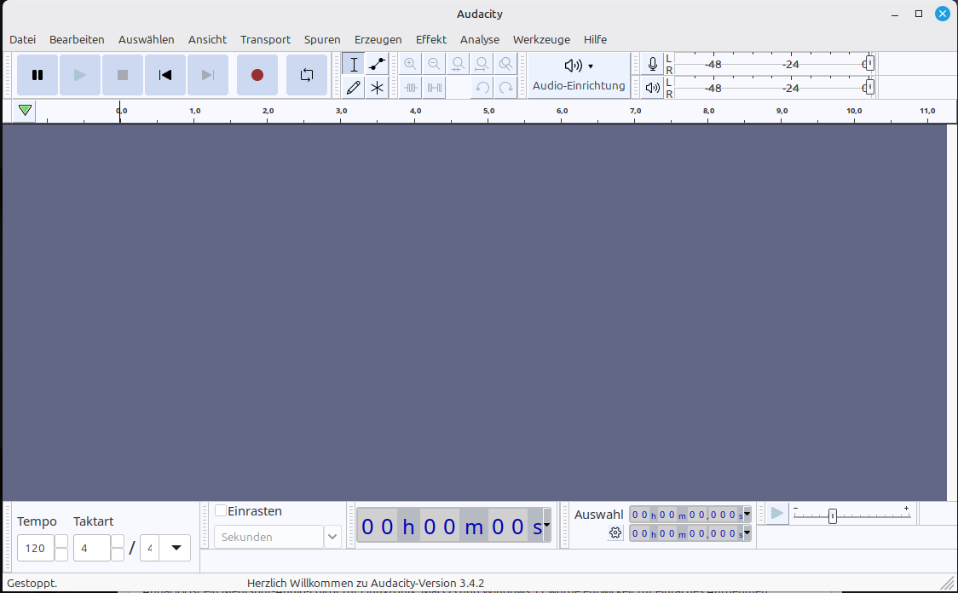The height and width of the screenshot is (593, 958).
Task: Open the Hilfe menu
Action: tap(595, 40)
